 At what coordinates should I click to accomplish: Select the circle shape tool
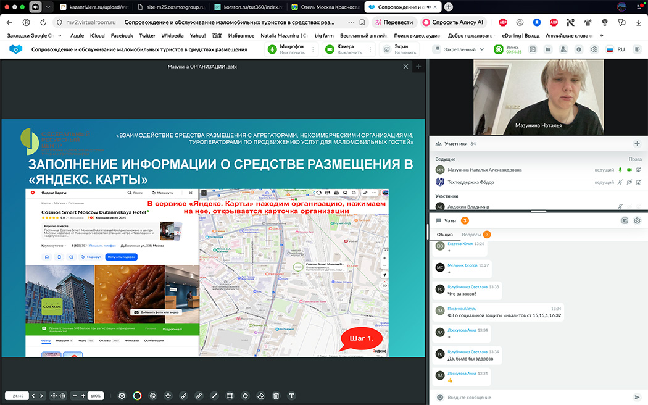245,396
